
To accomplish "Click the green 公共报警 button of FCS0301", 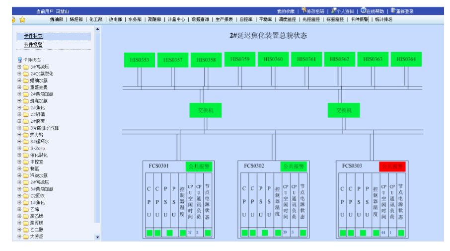I will coord(199,167).
